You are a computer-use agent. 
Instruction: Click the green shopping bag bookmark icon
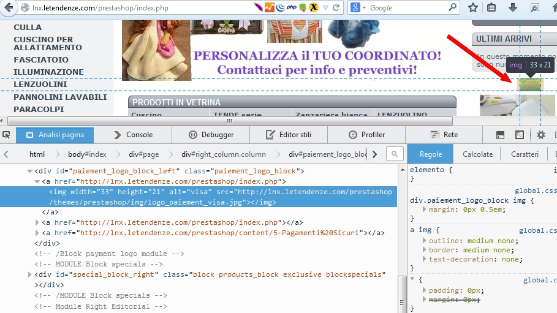303,7
